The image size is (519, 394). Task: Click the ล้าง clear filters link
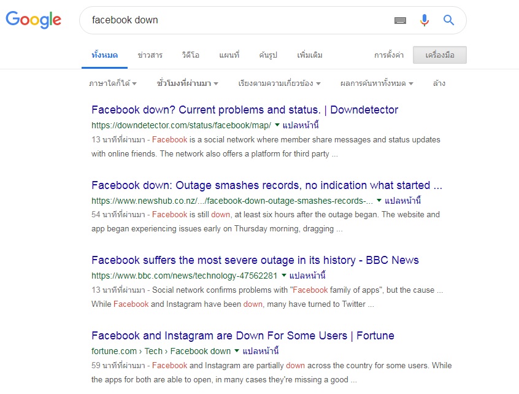click(439, 83)
